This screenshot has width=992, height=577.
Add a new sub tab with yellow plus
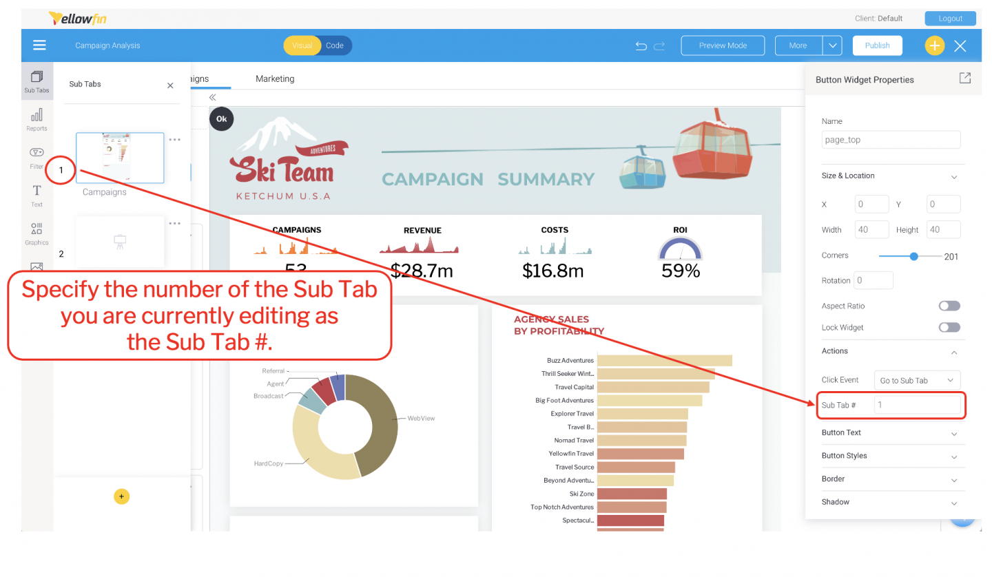(x=121, y=496)
